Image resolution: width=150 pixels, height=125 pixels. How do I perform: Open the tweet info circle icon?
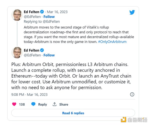(x=132, y=94)
